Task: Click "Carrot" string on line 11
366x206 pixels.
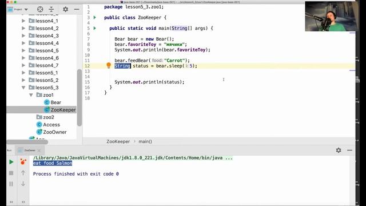Action: [x=174, y=61]
